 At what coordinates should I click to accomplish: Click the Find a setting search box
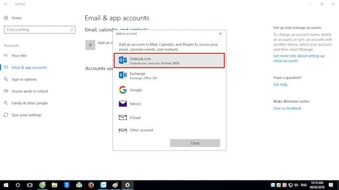pos(39,30)
